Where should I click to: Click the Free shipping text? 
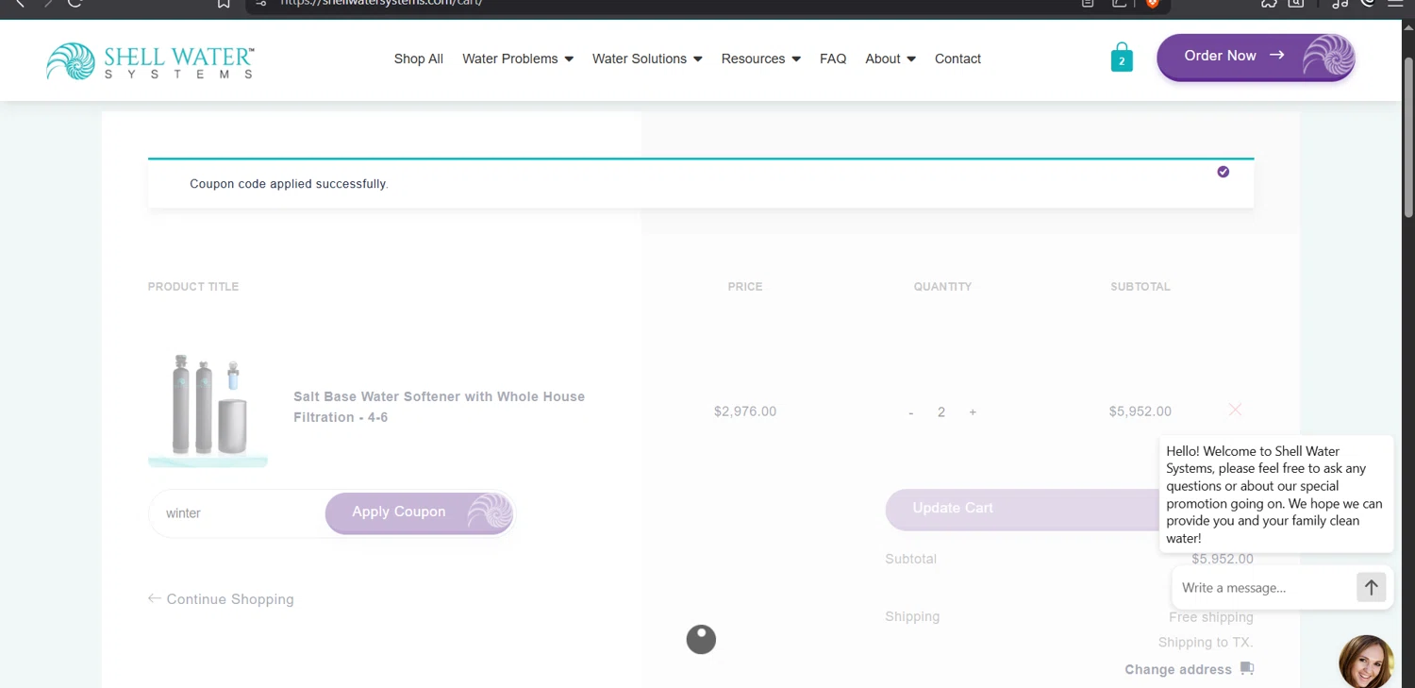click(x=1211, y=617)
